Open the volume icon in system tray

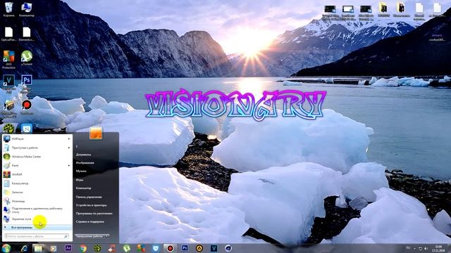[x=426, y=248]
